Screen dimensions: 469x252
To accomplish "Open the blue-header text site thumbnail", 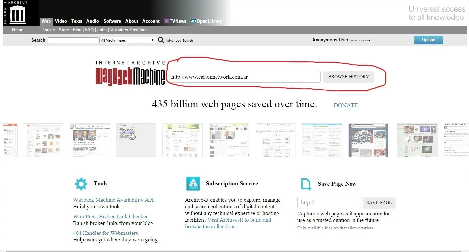I will [322, 140].
